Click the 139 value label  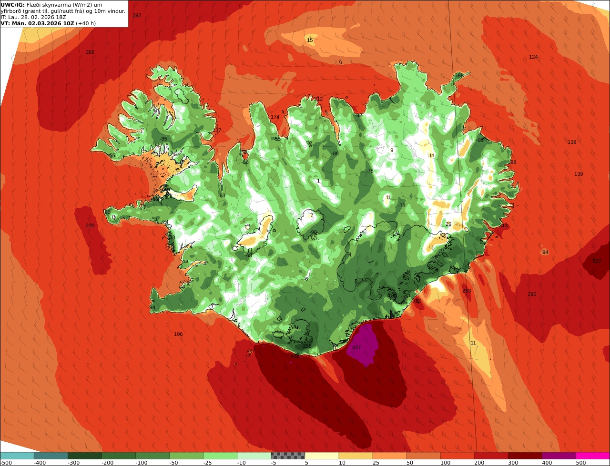(x=579, y=174)
